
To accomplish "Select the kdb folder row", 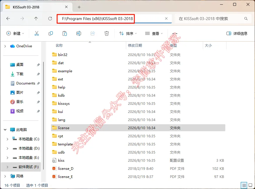I will (x=138, y=96).
